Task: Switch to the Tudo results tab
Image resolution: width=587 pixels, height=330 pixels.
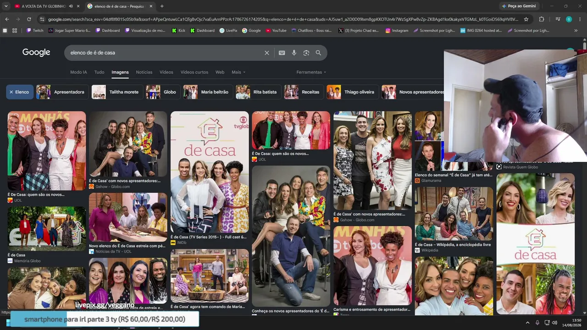Action: [x=99, y=72]
